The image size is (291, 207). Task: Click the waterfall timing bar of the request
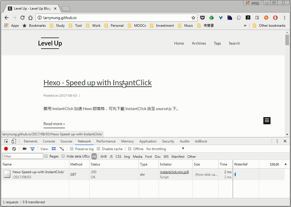tap(235, 174)
